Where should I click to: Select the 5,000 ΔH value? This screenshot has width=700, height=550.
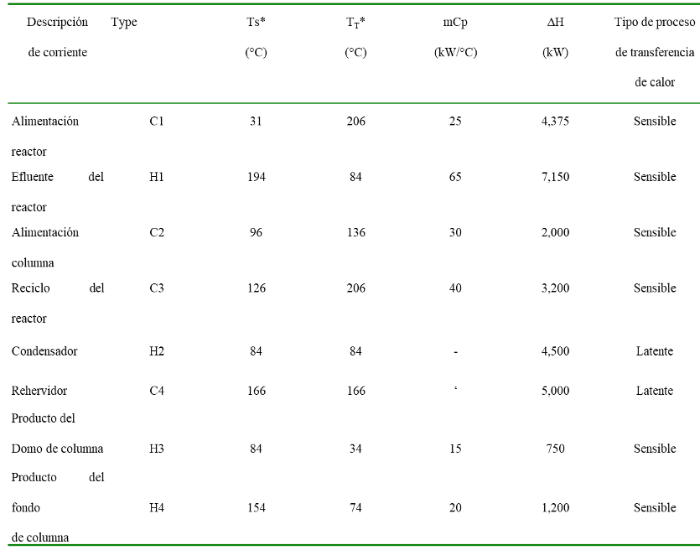point(555,391)
